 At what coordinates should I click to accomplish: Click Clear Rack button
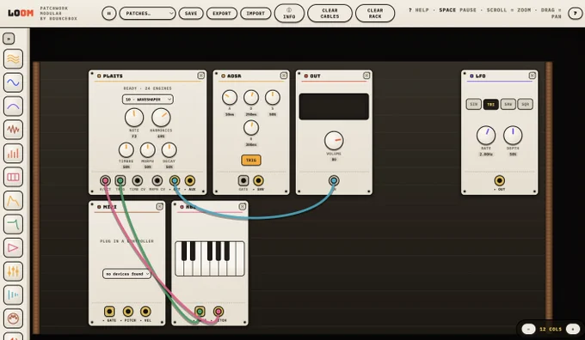(x=375, y=14)
